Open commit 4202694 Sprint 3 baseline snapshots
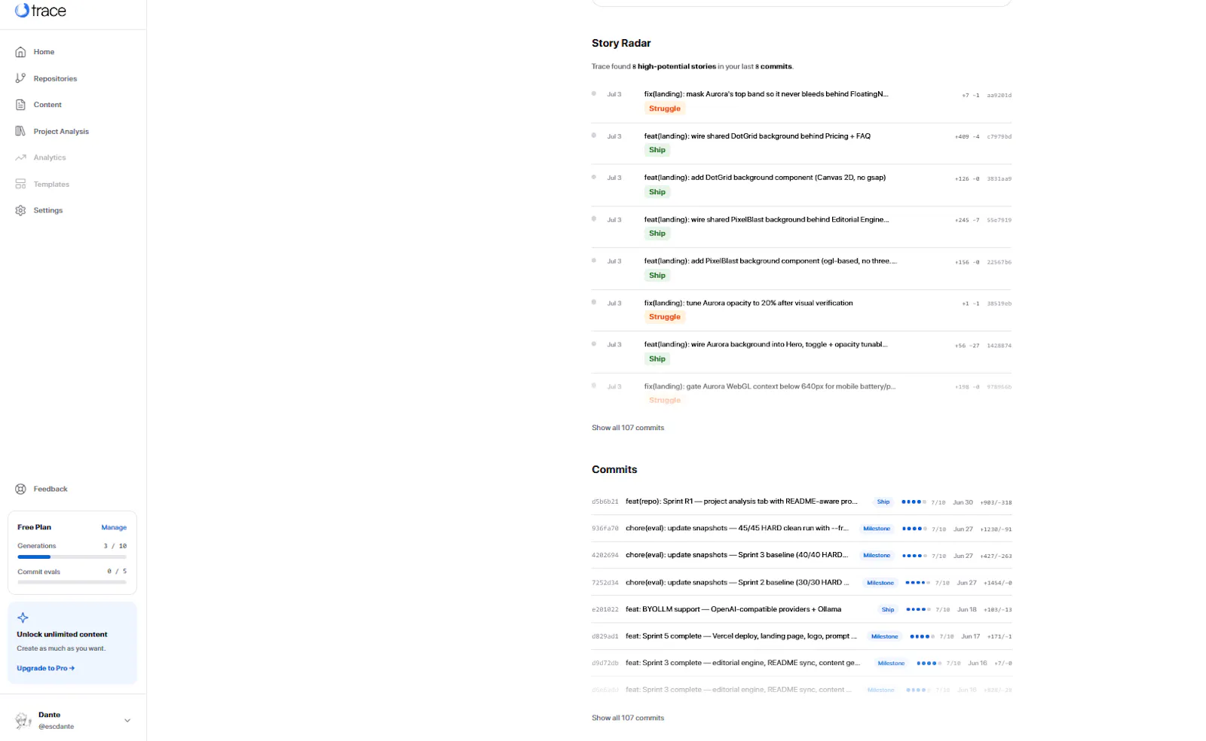This screenshot has height=741, width=1206. pos(736,555)
